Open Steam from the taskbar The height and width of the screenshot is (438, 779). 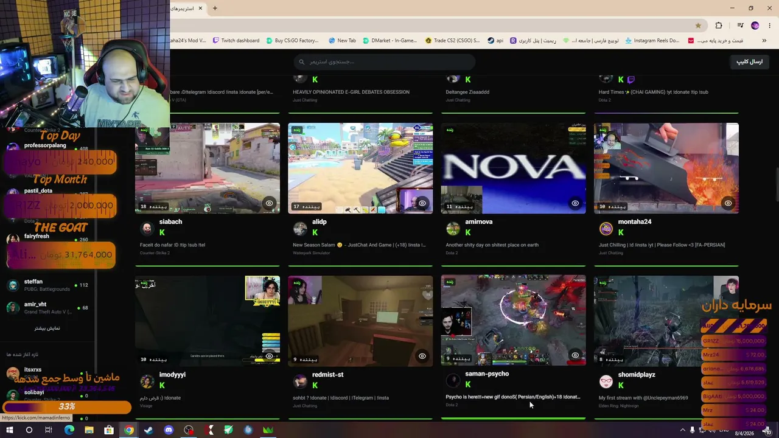click(x=148, y=430)
